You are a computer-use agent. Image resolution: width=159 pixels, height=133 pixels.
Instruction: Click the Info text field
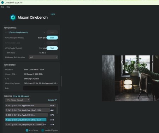point(41,88)
